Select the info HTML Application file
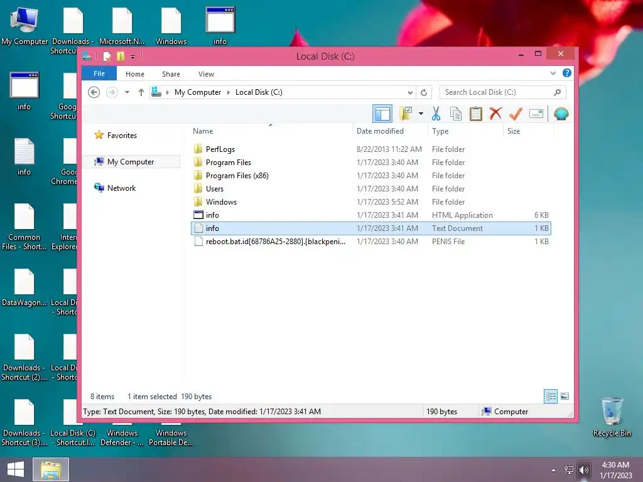The image size is (643, 482). pos(370,215)
